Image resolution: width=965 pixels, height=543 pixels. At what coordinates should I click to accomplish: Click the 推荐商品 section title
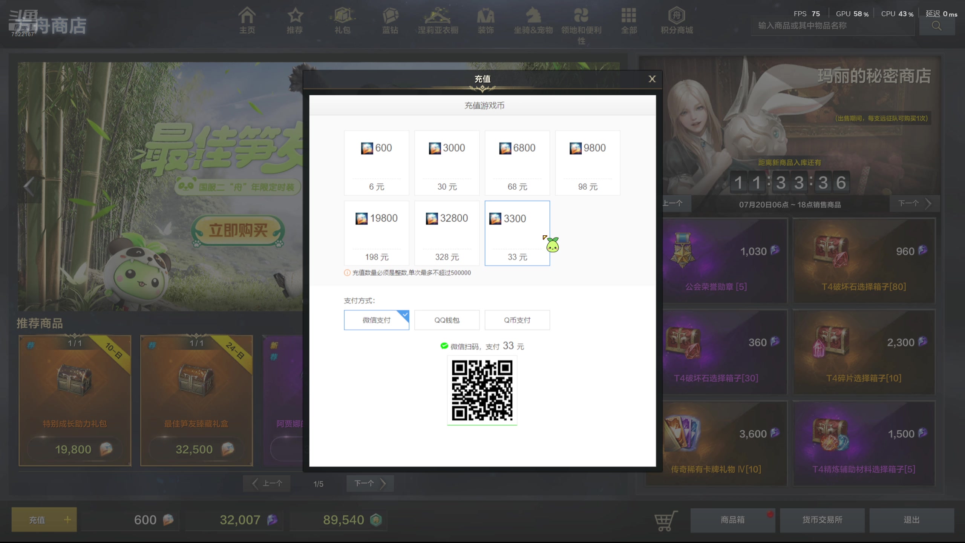pos(40,324)
